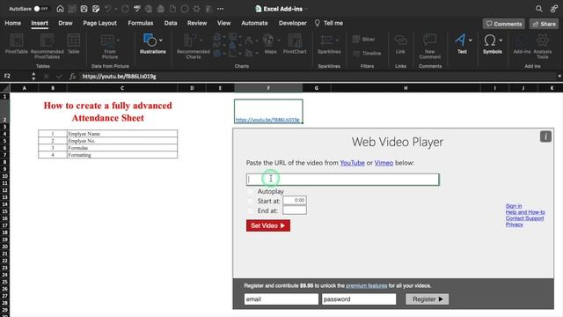Open the Text group icon
This screenshot has height=317, width=563.
tap(460, 40)
